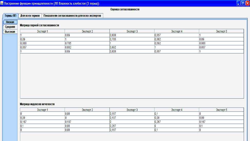Click Эксперт 4 header in парной согласованности table
Screen dimensions: 250x141
(177, 31)
